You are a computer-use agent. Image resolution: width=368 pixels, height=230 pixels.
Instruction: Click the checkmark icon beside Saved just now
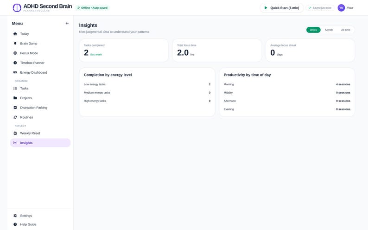point(310,8)
